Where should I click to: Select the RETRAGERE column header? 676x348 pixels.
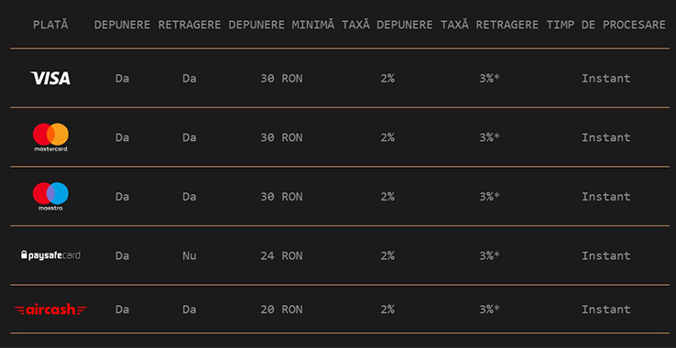[x=190, y=25]
